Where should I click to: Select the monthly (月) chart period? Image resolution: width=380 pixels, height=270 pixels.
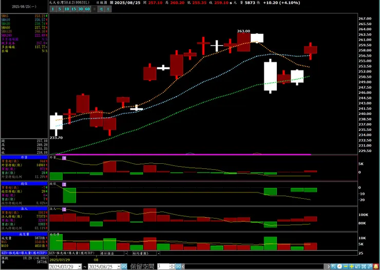pos(108,9)
